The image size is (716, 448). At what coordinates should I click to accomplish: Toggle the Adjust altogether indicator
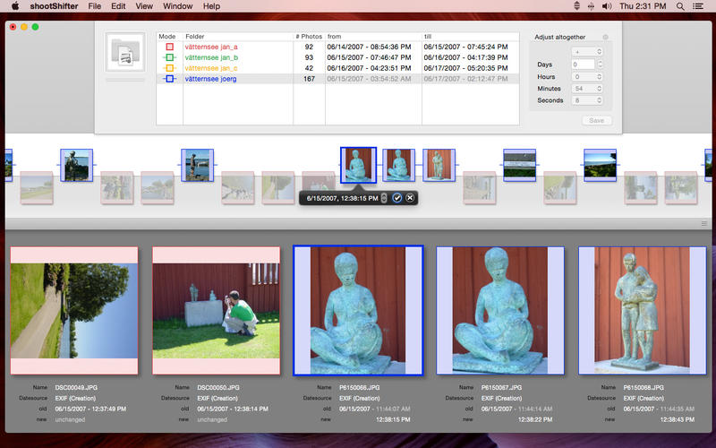pyautogui.click(x=605, y=37)
